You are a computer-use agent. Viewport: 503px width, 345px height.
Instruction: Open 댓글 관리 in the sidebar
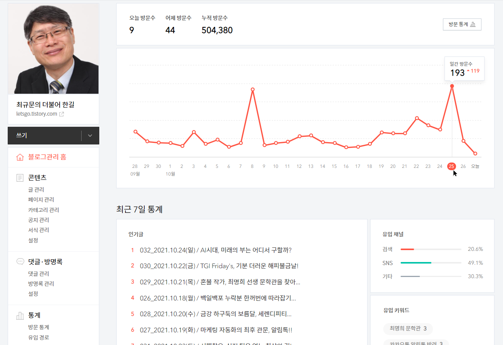tap(38, 274)
